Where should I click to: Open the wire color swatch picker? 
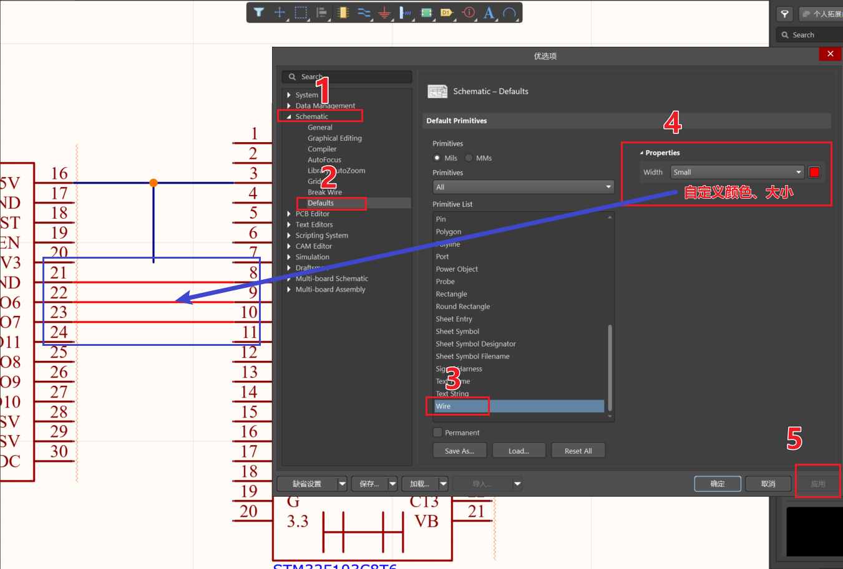pos(814,172)
